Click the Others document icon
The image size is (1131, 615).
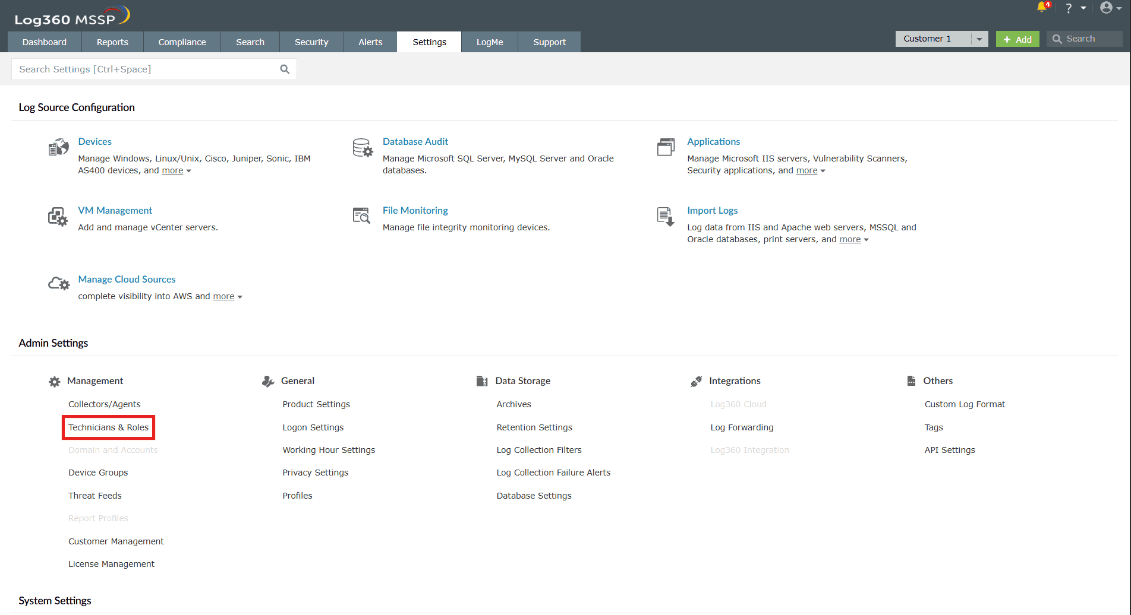pyautogui.click(x=911, y=381)
